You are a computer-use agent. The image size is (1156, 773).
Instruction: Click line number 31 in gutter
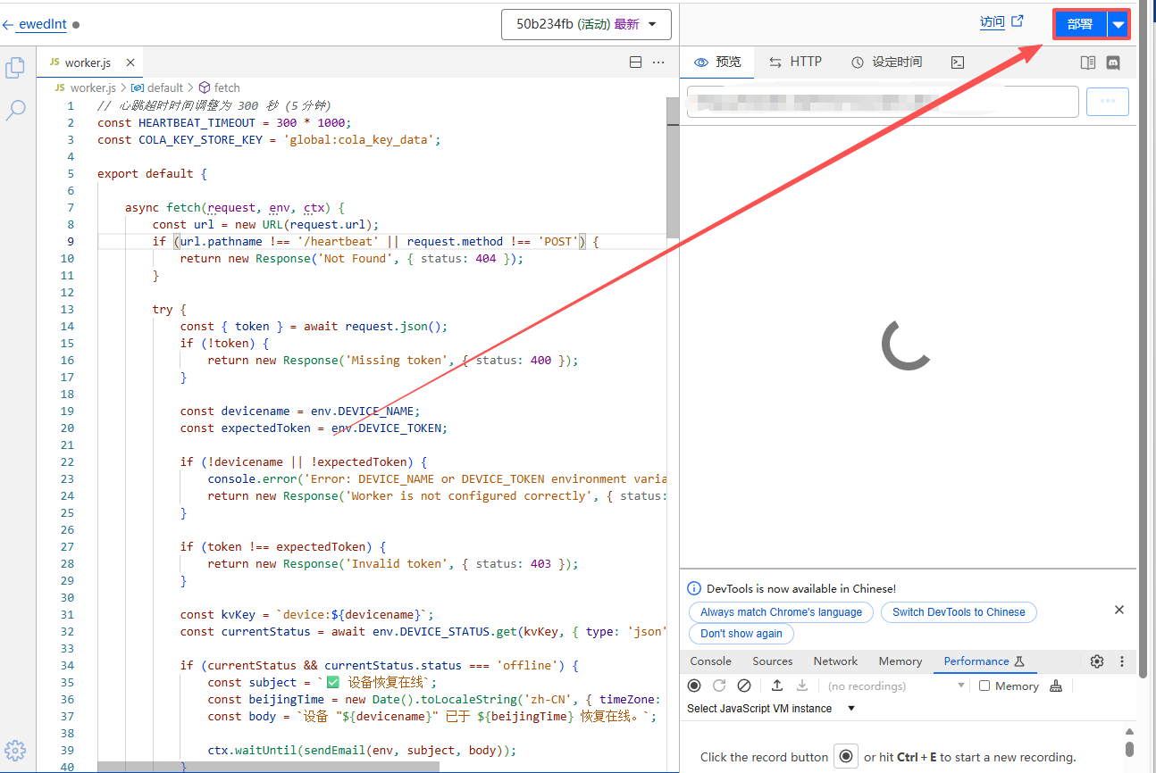(68, 614)
